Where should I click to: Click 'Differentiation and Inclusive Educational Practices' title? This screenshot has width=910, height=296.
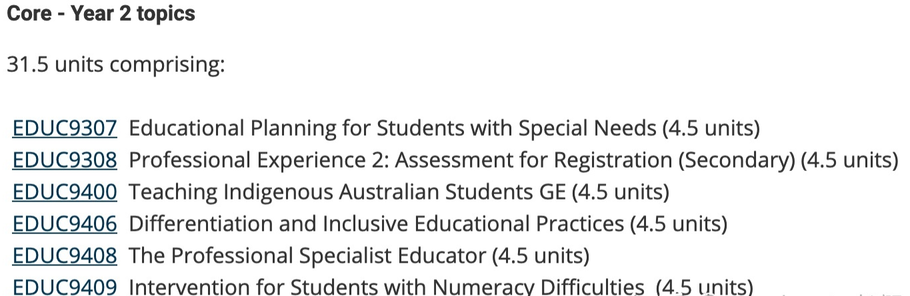tap(376, 223)
